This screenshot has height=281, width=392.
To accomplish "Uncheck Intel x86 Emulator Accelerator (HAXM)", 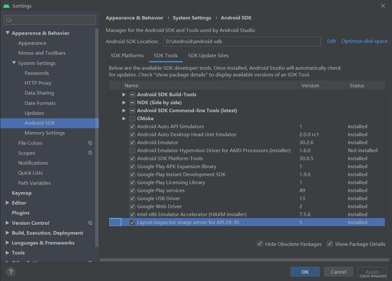I will point(132,215).
